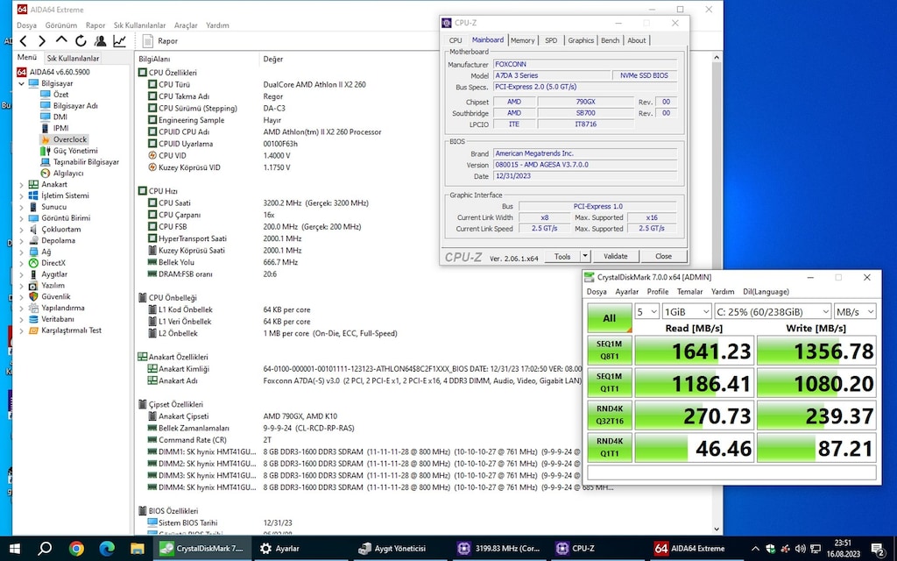Open the notification center icon

pyautogui.click(x=878, y=549)
